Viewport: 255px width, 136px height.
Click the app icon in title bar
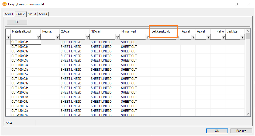[5, 4]
